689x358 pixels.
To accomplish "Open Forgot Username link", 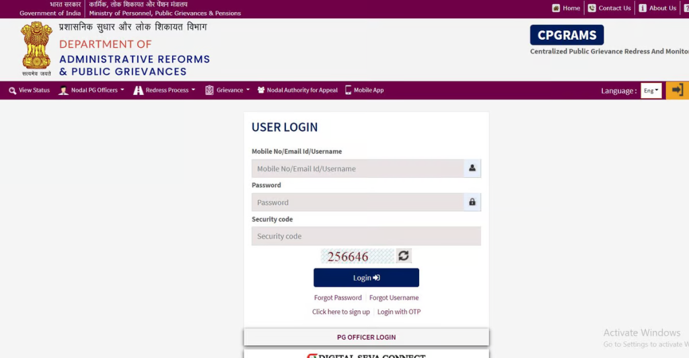I will pyautogui.click(x=394, y=297).
